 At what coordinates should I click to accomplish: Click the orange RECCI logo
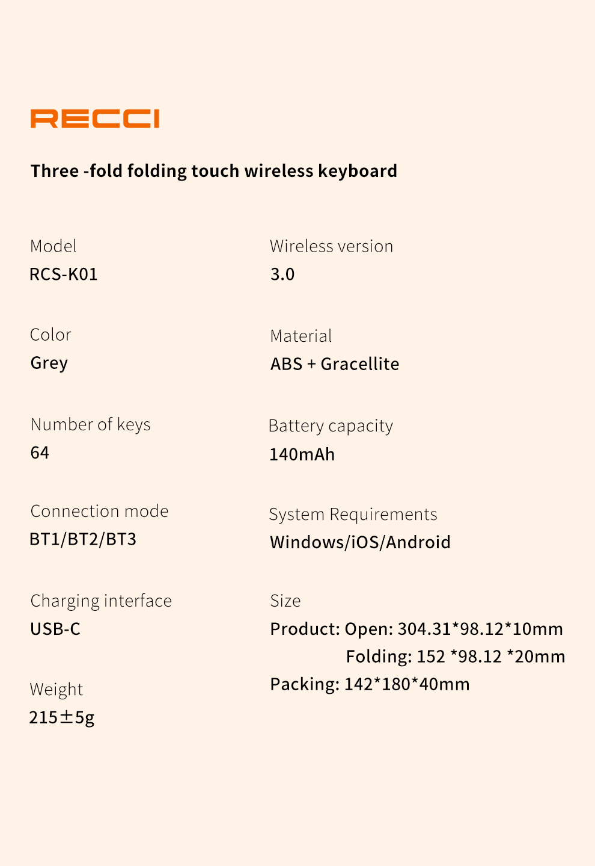(x=95, y=119)
